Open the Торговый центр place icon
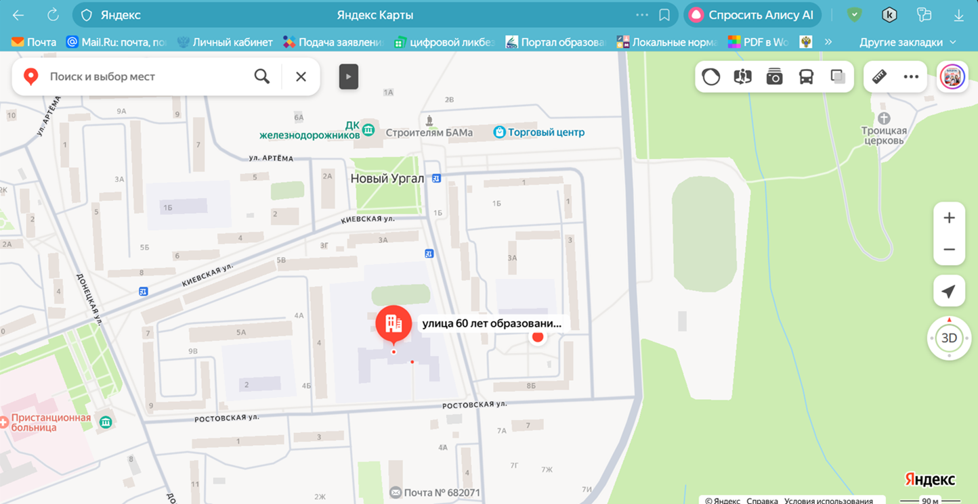This screenshot has width=978, height=504. point(499,132)
